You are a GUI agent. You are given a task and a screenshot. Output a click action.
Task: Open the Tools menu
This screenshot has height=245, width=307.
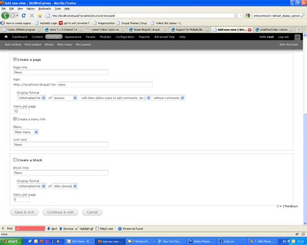58,8
